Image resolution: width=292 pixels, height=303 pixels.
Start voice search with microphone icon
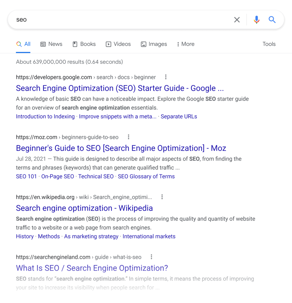click(x=257, y=20)
